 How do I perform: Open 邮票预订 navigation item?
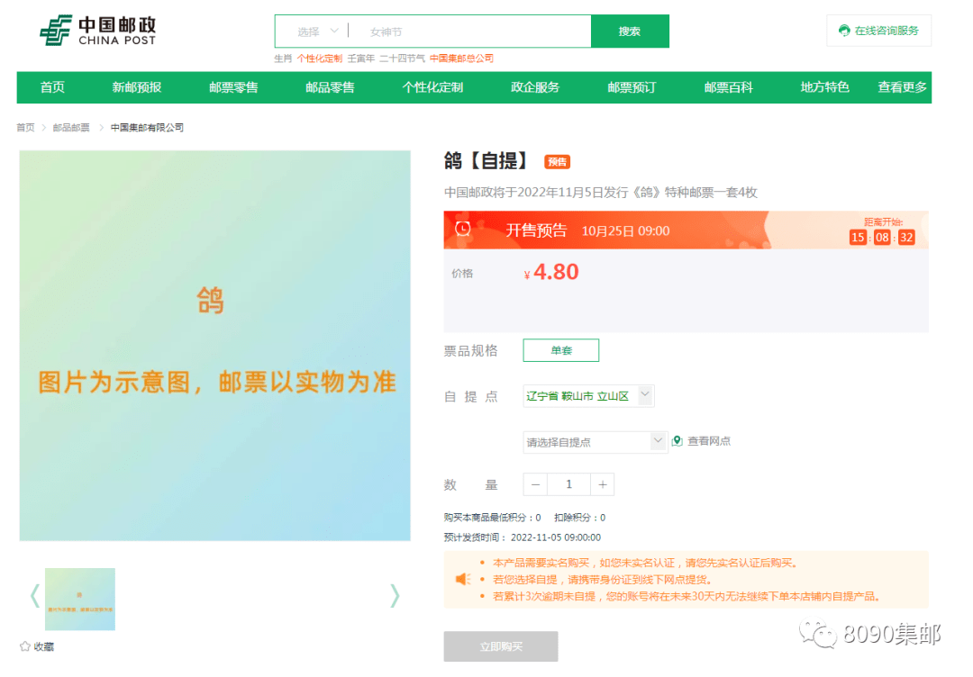click(632, 87)
